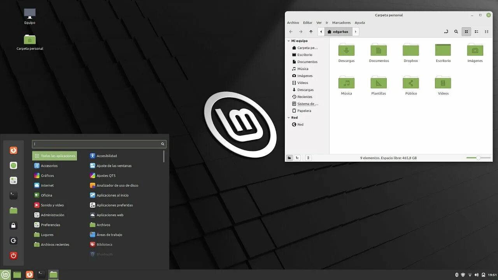Toggle location entry path mode button
The width and height of the screenshot is (498, 280).
(x=446, y=31)
